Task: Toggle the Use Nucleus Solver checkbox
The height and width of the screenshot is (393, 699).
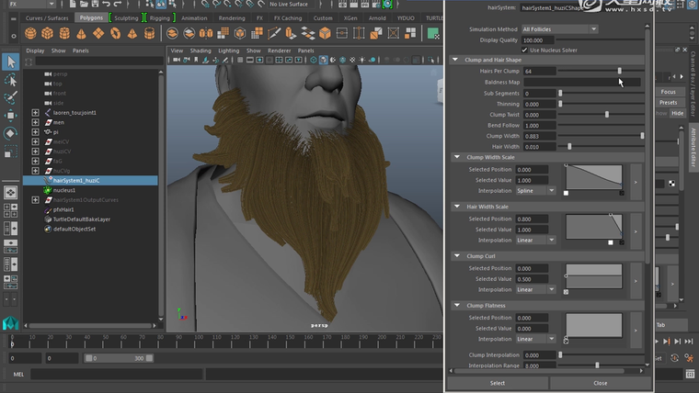Action: [x=525, y=50]
